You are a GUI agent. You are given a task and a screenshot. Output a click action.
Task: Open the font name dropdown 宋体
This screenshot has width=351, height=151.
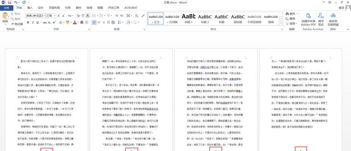tap(44, 15)
